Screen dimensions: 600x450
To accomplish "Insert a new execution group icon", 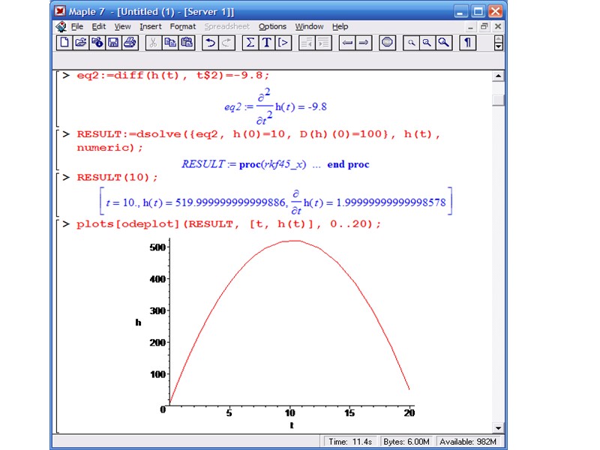I will point(283,43).
